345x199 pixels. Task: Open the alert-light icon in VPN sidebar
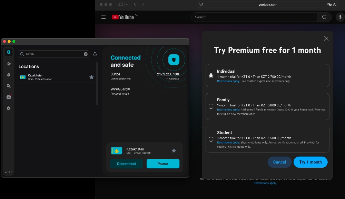pos(9,64)
